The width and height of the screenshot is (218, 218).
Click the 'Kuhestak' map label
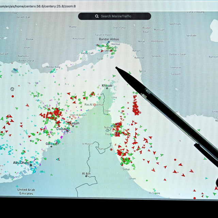click(139, 58)
